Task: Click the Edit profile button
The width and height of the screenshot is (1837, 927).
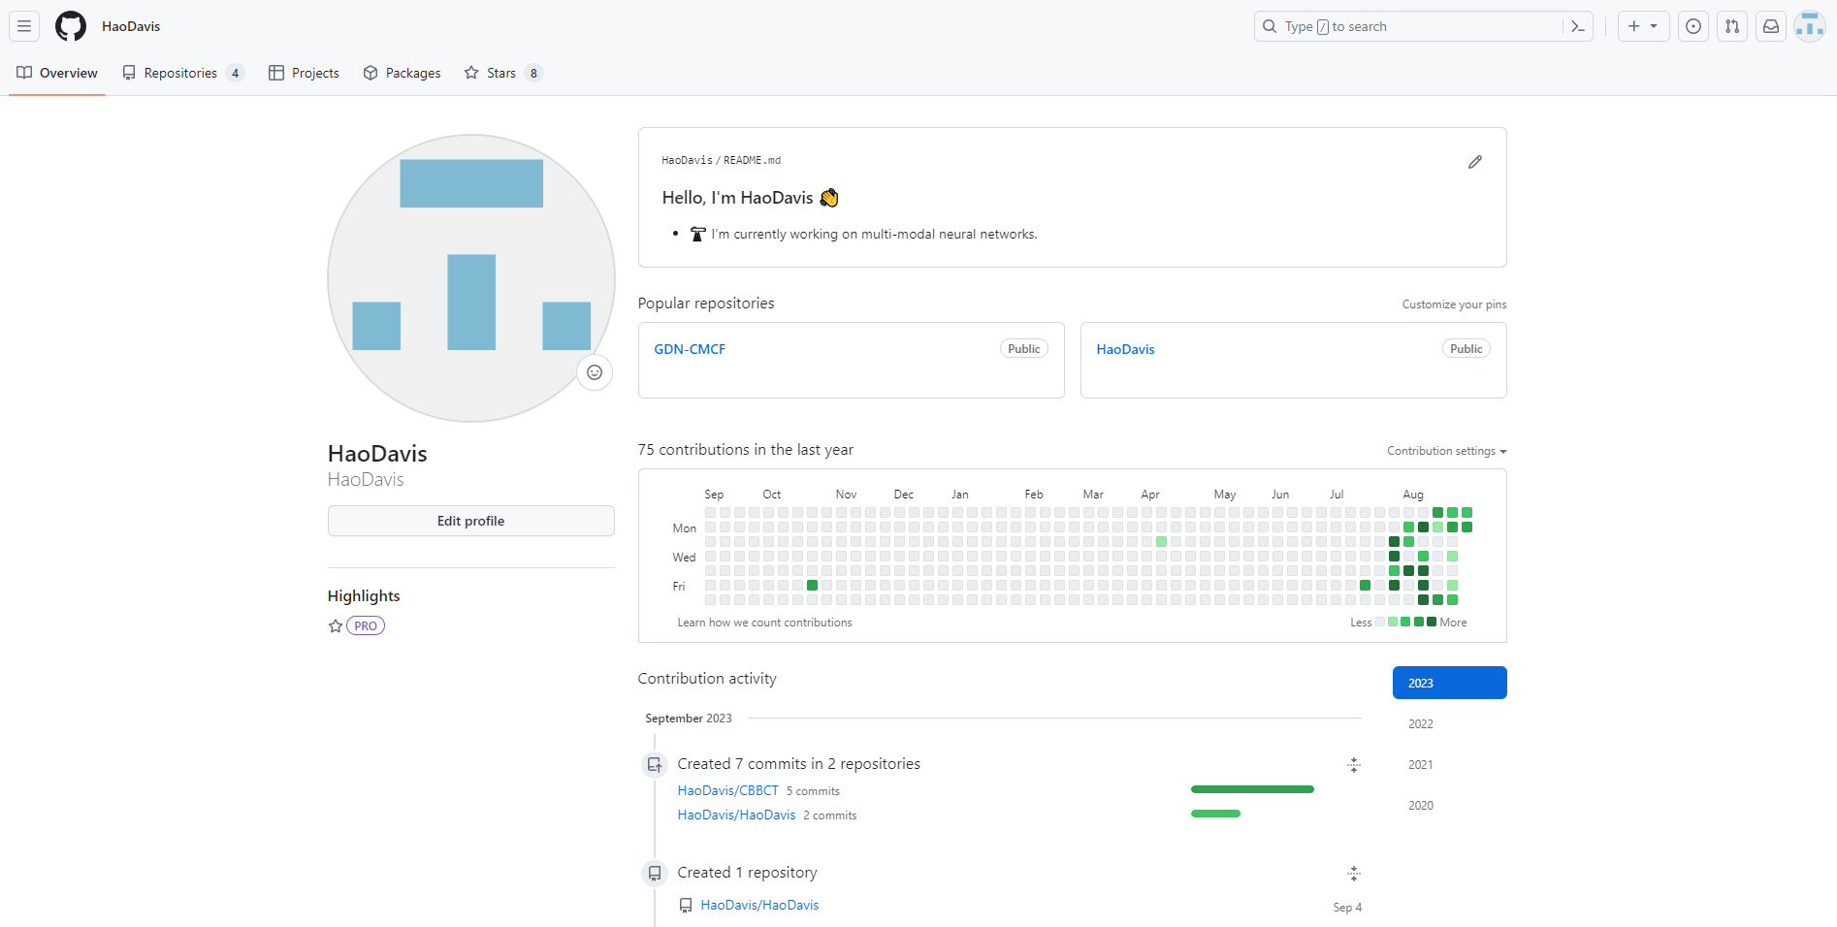Action: click(x=470, y=521)
